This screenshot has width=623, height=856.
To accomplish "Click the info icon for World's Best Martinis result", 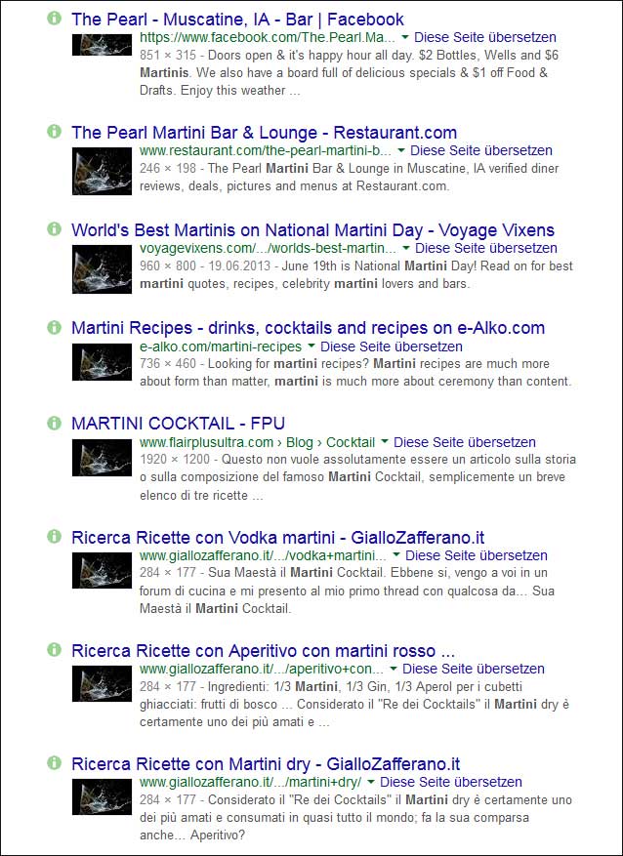I will click(x=54, y=228).
